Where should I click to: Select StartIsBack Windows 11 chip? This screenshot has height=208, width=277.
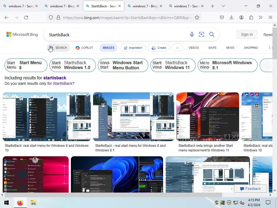(173, 65)
